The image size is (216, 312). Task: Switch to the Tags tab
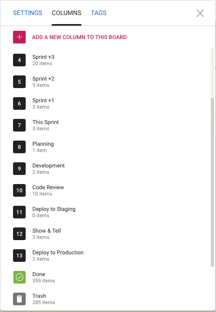click(x=99, y=13)
